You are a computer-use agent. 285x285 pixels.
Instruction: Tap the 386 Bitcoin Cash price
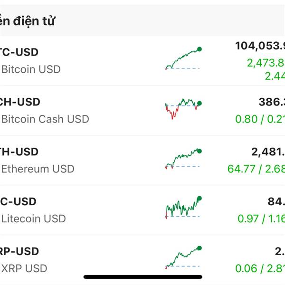272,102
